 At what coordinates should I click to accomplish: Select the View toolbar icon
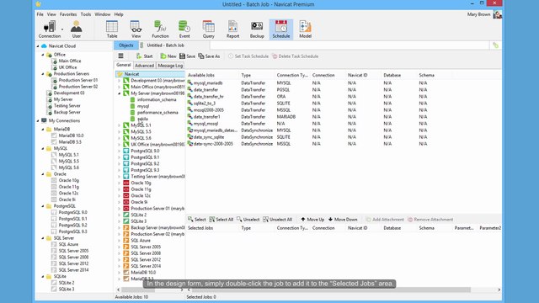[x=136, y=29]
